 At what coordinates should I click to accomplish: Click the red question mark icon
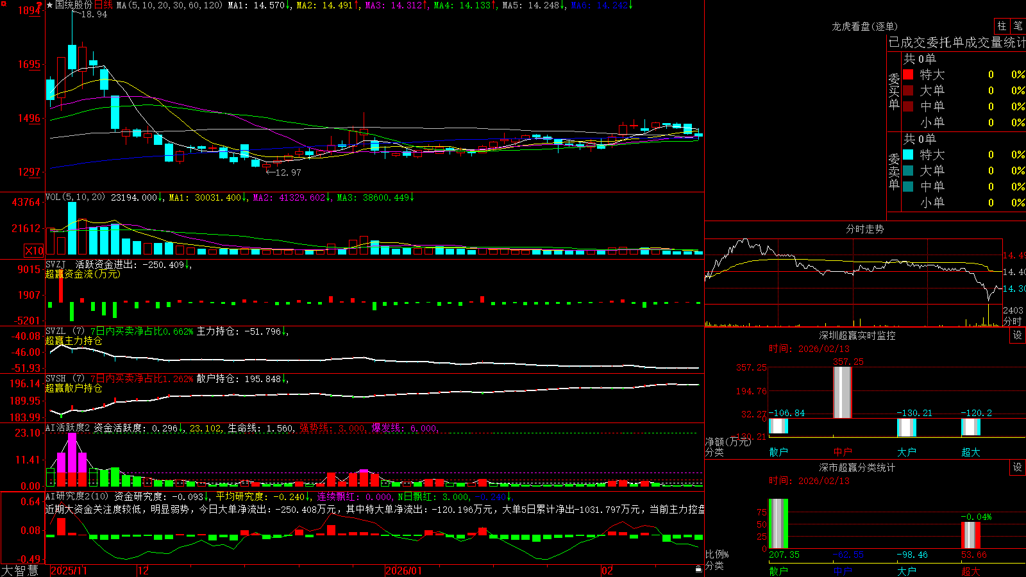point(38,5)
